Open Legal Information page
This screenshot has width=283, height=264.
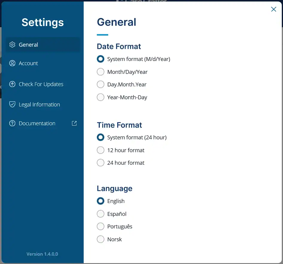tap(39, 105)
